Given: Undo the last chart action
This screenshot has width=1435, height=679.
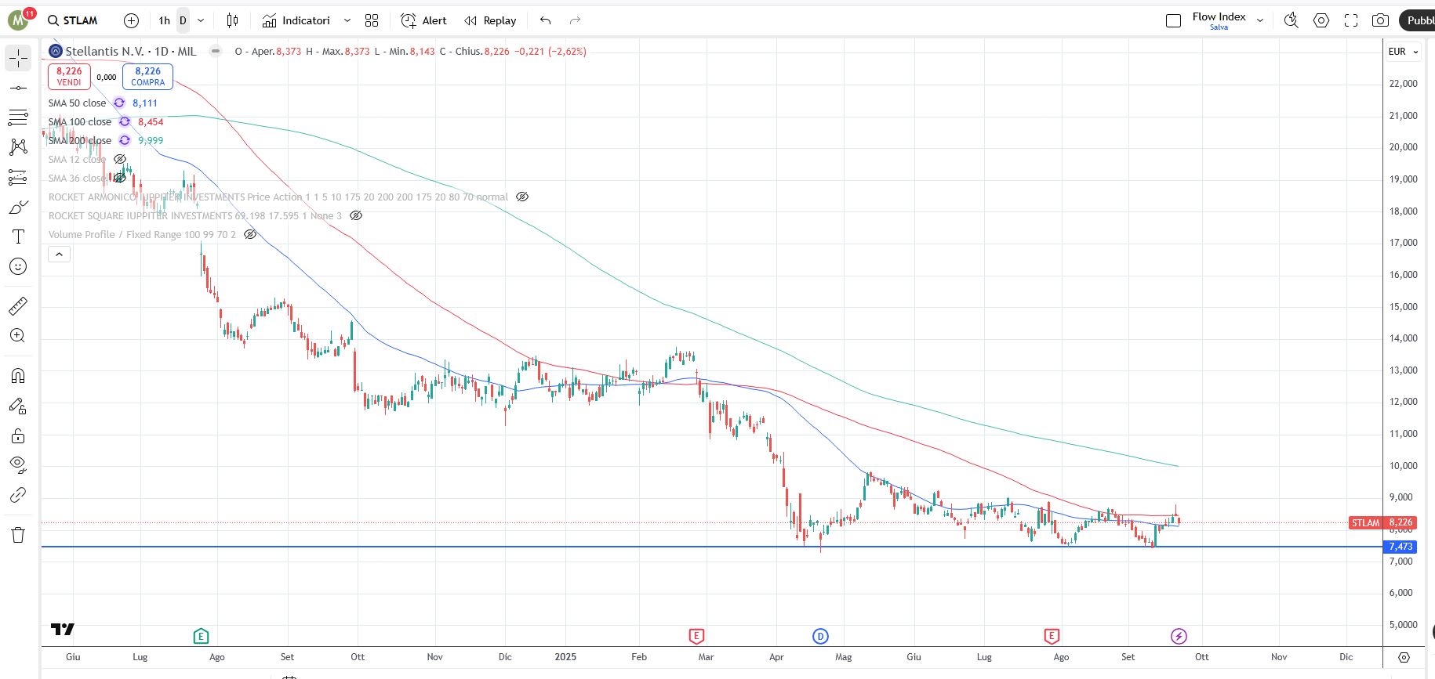Looking at the screenshot, I should 546,20.
